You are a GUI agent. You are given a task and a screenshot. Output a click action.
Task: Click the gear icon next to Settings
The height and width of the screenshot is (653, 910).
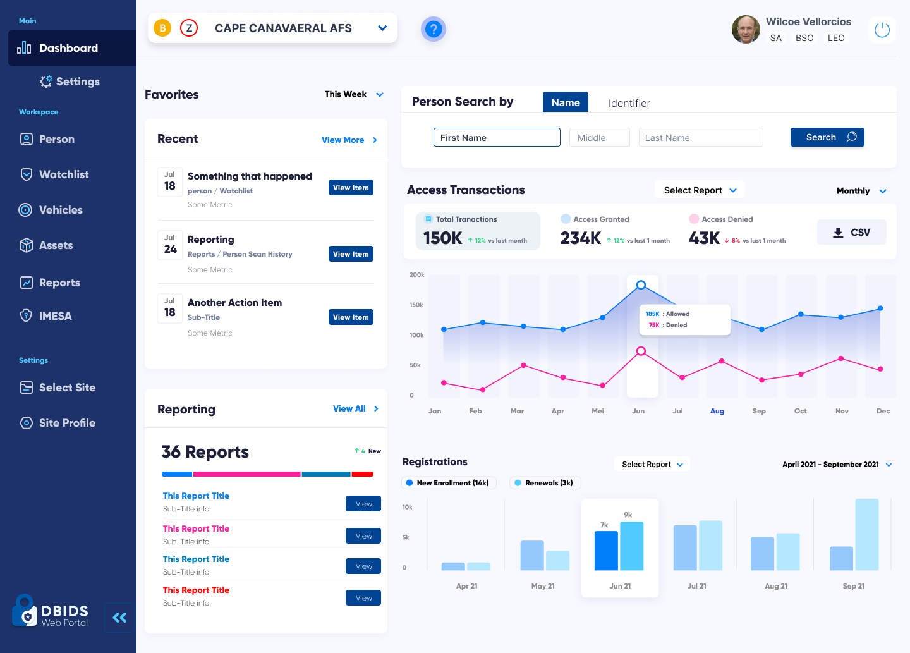[45, 82]
